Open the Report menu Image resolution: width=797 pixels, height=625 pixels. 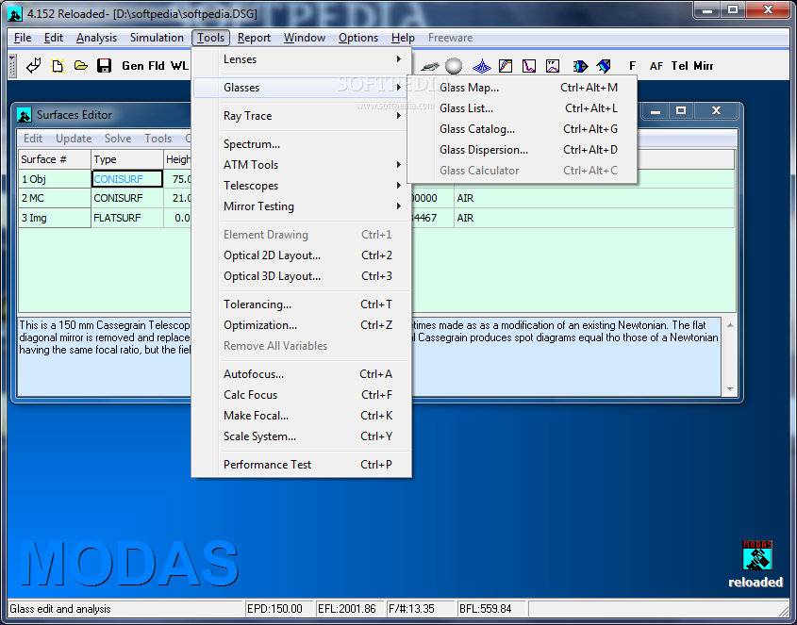[x=254, y=38]
